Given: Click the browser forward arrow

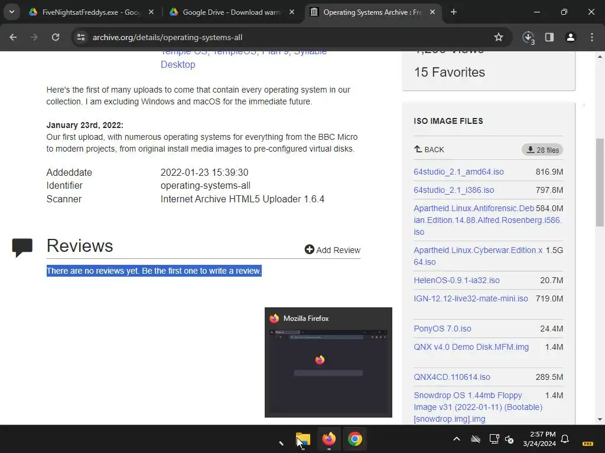Looking at the screenshot, I should (x=34, y=37).
